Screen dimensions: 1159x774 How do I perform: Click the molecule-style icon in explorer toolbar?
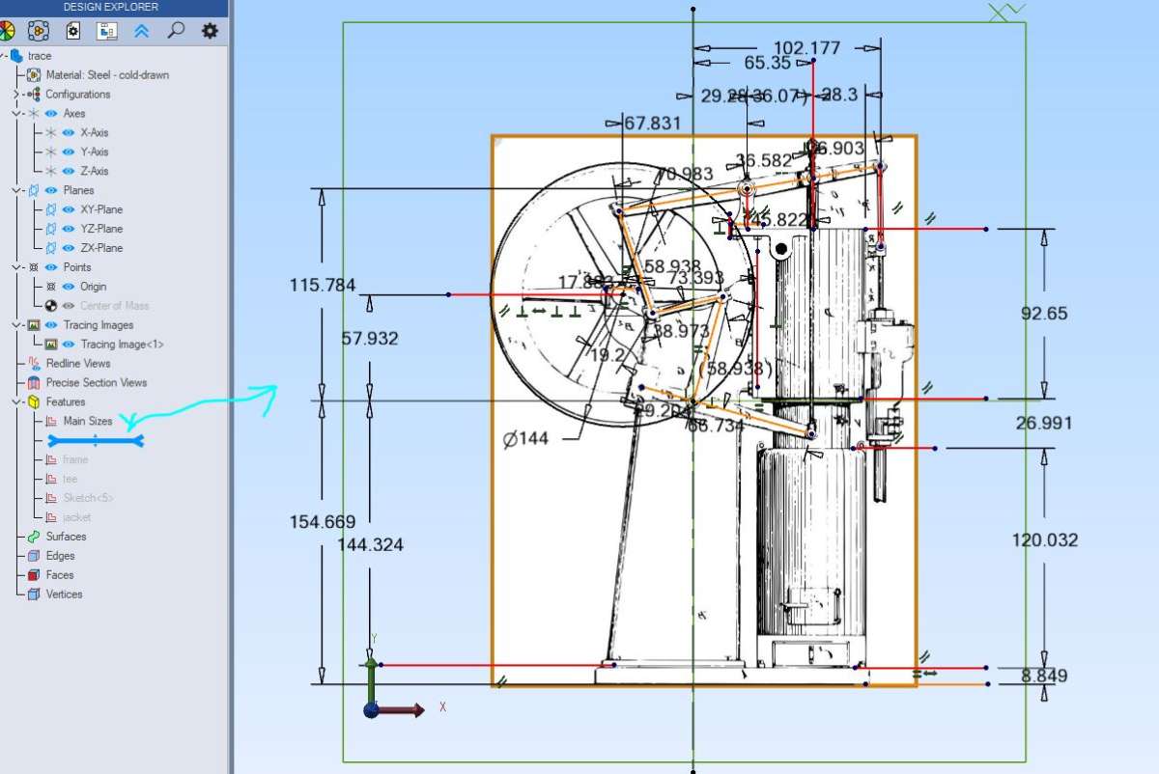(x=39, y=31)
